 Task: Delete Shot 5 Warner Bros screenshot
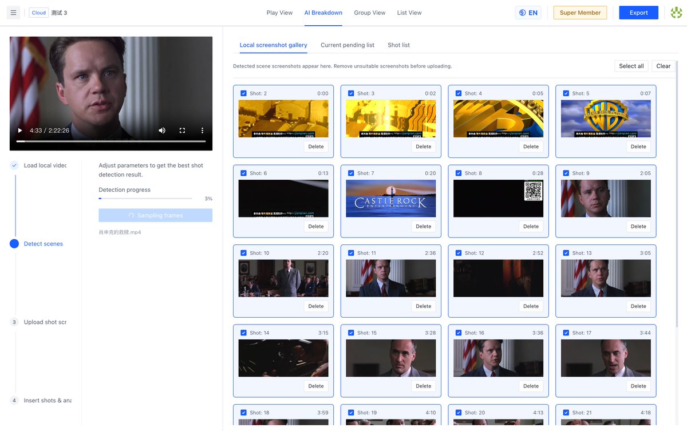point(638,147)
